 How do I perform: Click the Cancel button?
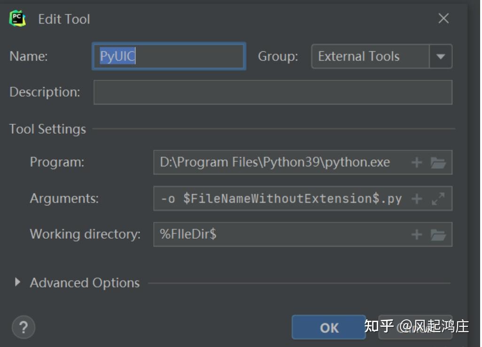click(x=415, y=327)
